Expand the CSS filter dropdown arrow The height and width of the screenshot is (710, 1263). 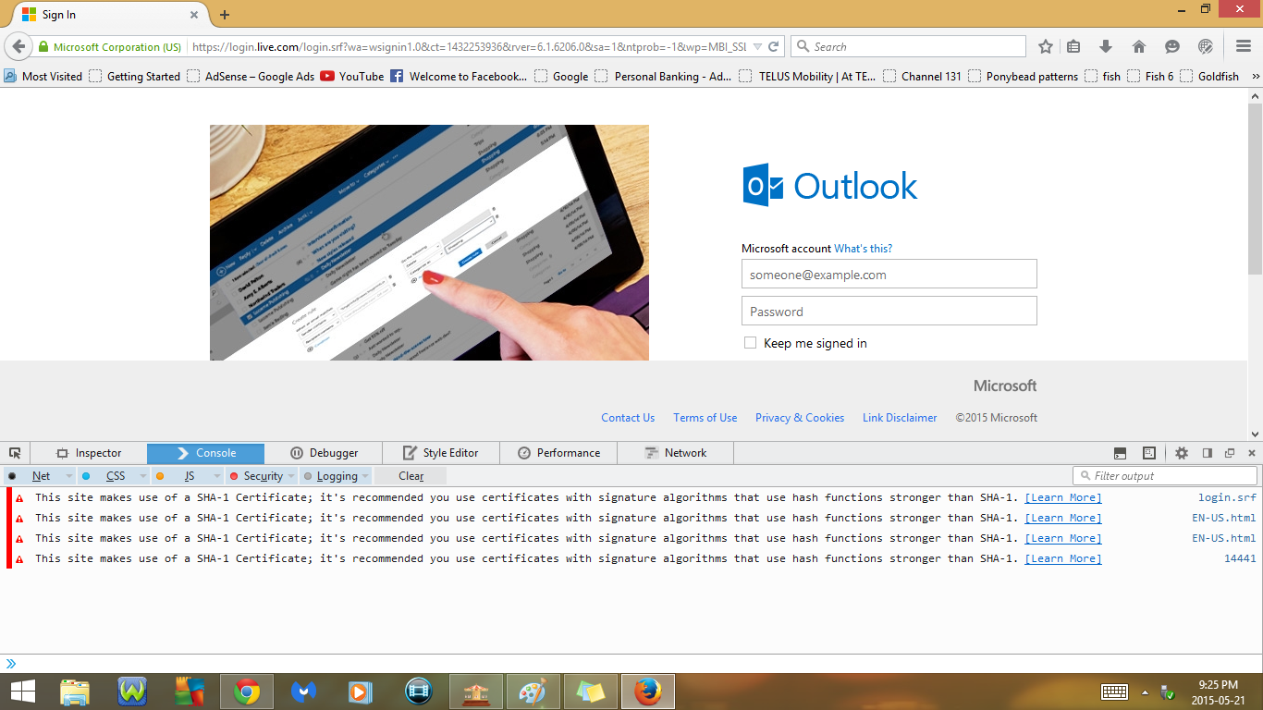(142, 476)
